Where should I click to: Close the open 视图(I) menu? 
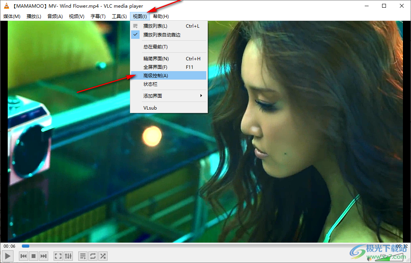(140, 16)
